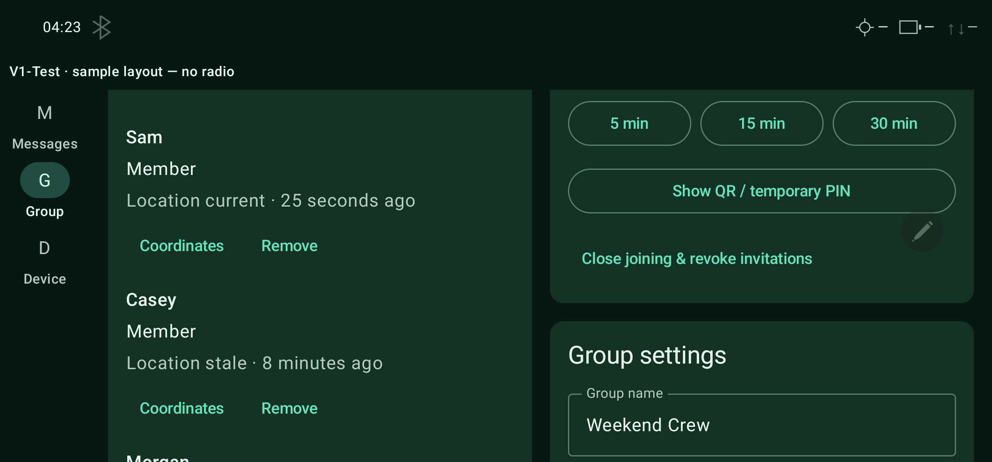Image resolution: width=992 pixels, height=462 pixels.
Task: Switch to the Device tab label
Action: 45,279
